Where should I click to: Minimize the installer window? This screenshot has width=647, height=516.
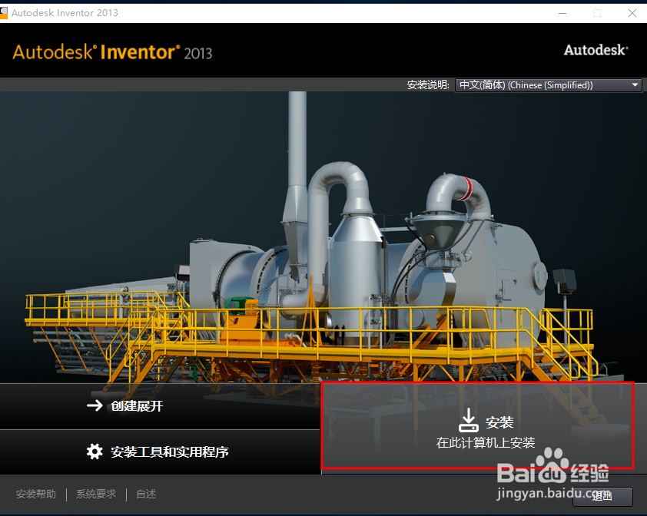(562, 13)
